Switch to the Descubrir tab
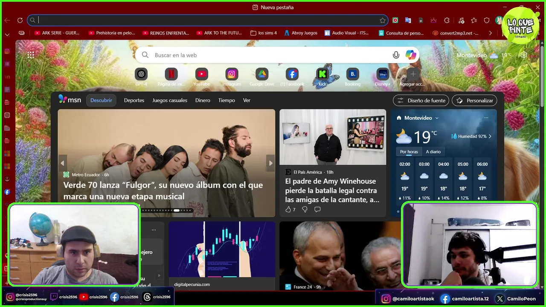546x307 pixels. coord(101,100)
